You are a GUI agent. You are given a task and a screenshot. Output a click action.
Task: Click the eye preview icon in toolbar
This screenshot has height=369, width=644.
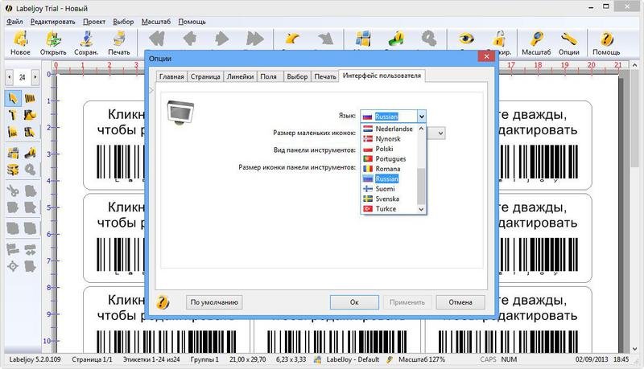click(x=466, y=39)
